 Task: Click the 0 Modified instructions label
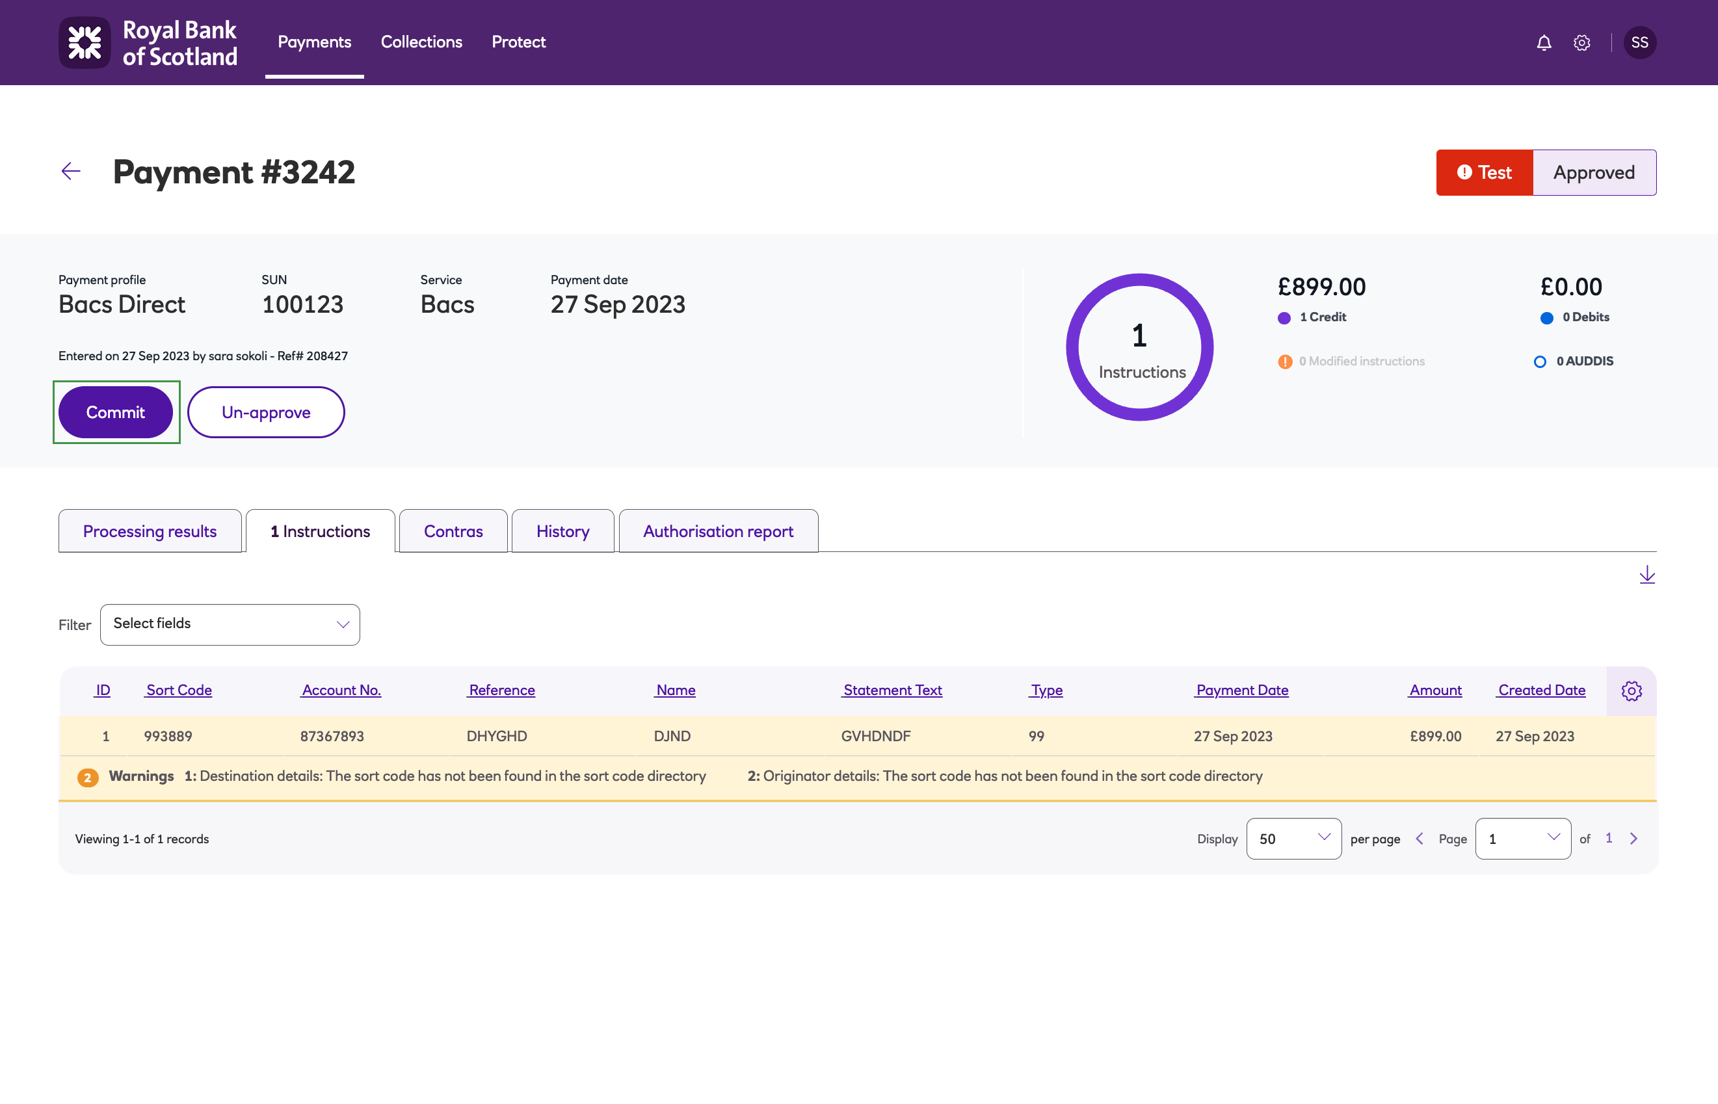tap(1362, 361)
